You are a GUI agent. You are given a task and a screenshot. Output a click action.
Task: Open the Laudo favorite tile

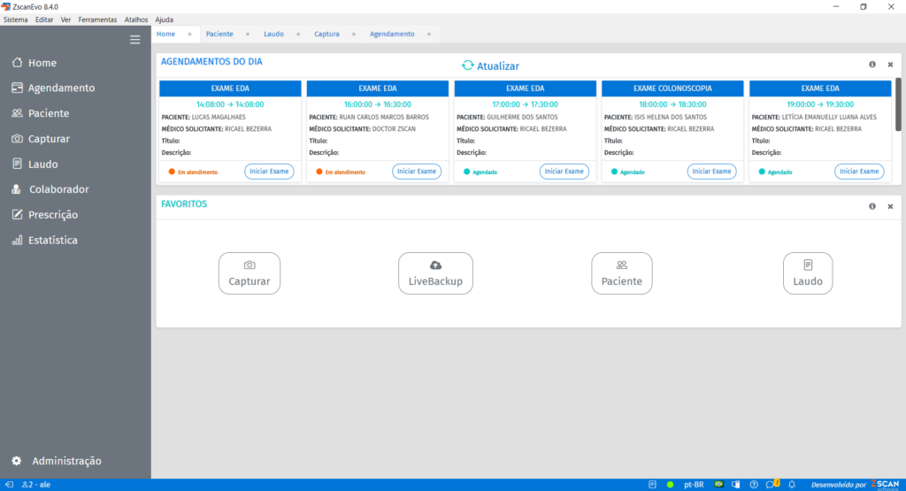pyautogui.click(x=807, y=273)
